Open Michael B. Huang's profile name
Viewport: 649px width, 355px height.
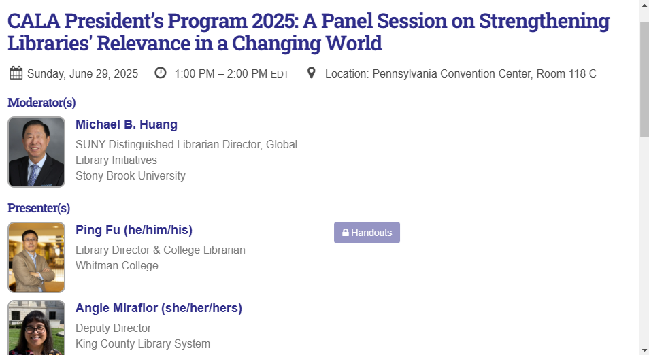click(x=127, y=124)
